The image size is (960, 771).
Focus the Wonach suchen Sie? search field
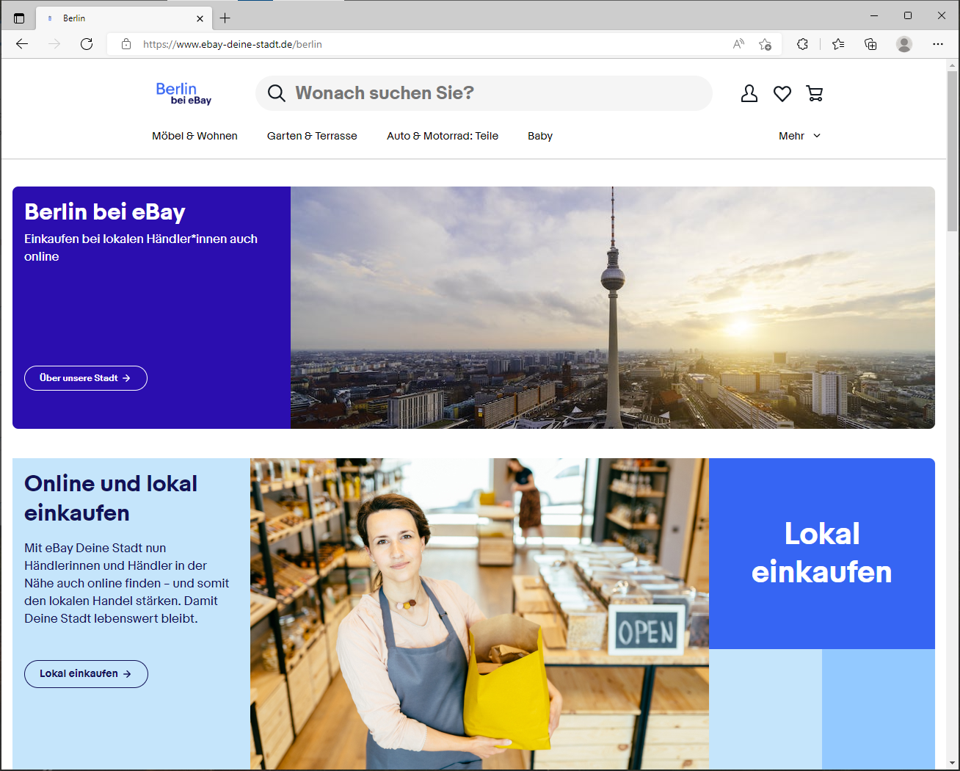[484, 93]
